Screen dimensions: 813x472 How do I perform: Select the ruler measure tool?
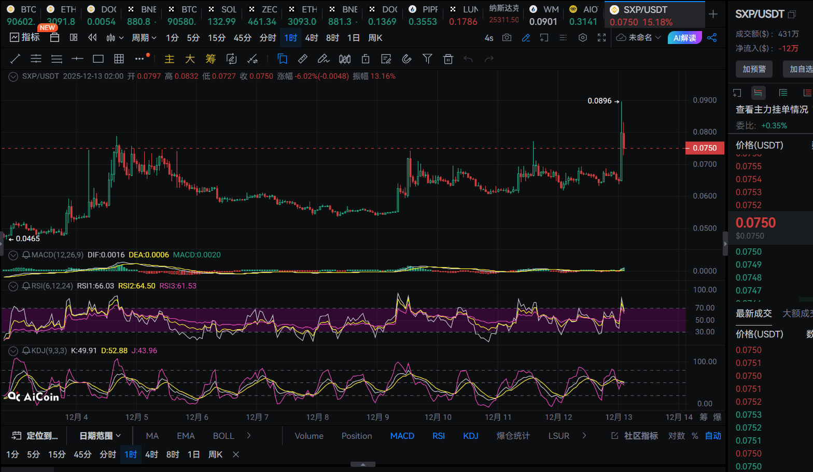pyautogui.click(x=303, y=59)
